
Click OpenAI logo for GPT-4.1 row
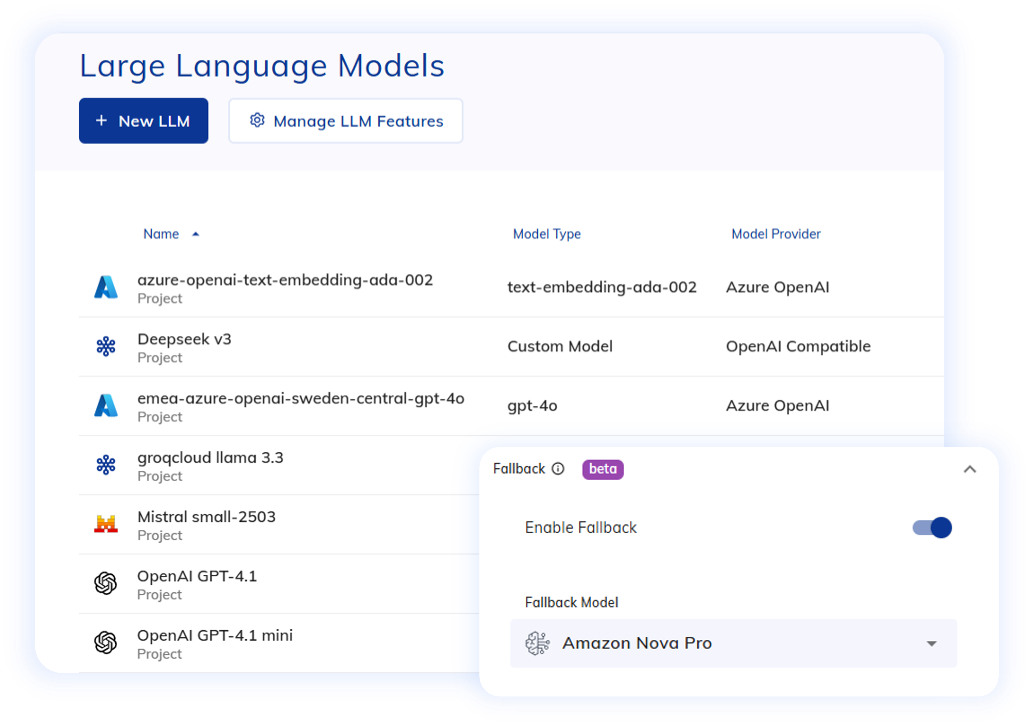(106, 583)
